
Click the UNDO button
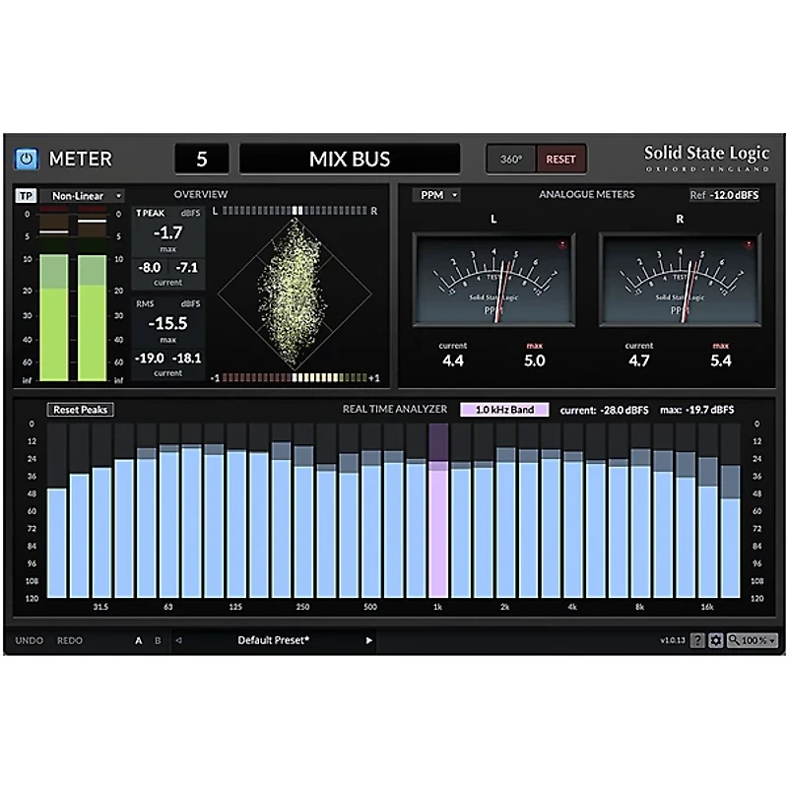click(x=30, y=640)
